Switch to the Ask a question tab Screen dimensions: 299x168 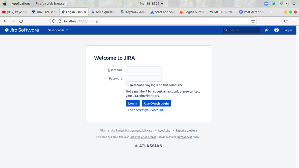pyautogui.click(x=104, y=12)
